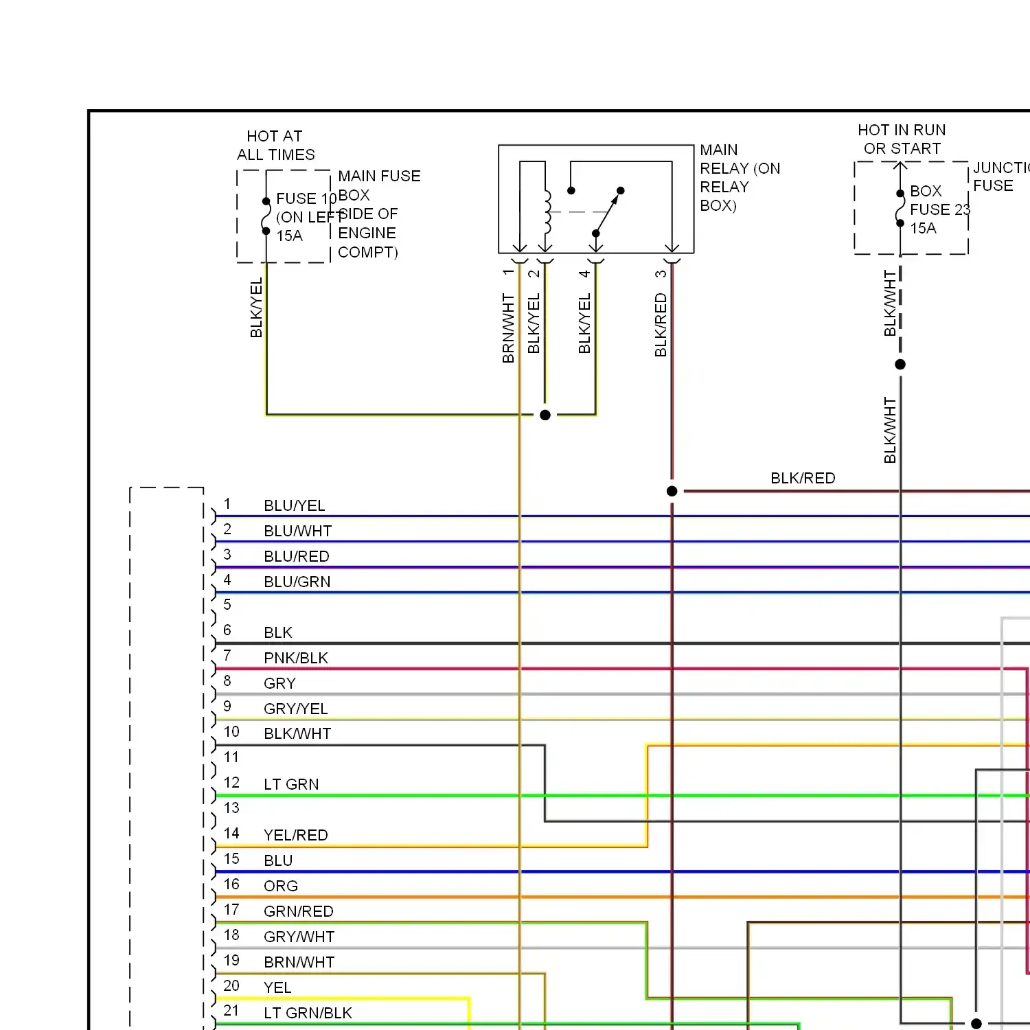This screenshot has height=1030, width=1030.
Task: Select the BLU/YEL label at pin 1
Action: click(x=295, y=505)
